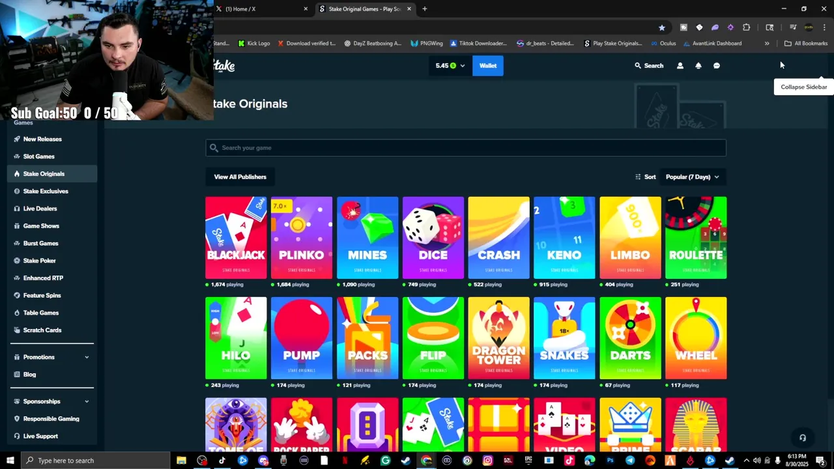
Task: Open the chat bubble icon
Action: click(717, 66)
